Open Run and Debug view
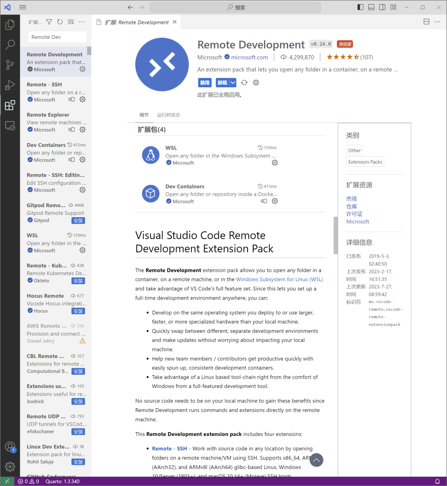This screenshot has height=486, width=447. [x=10, y=85]
